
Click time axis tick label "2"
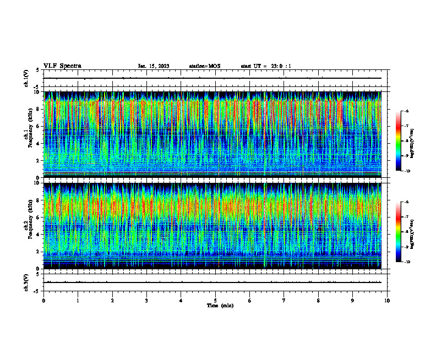pos(112,301)
